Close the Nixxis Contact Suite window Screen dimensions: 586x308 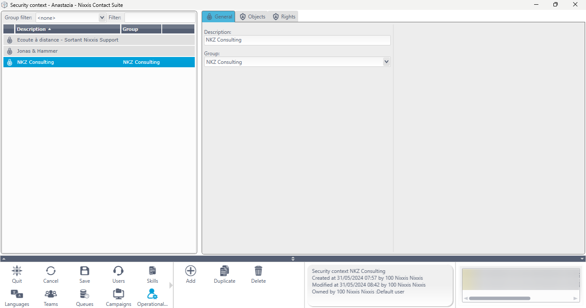576,5
